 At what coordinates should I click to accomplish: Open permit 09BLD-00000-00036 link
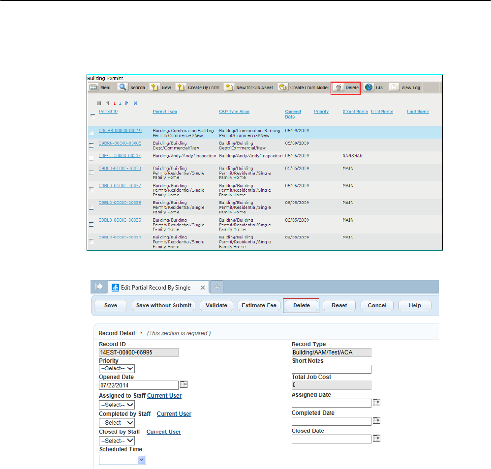tap(120, 203)
